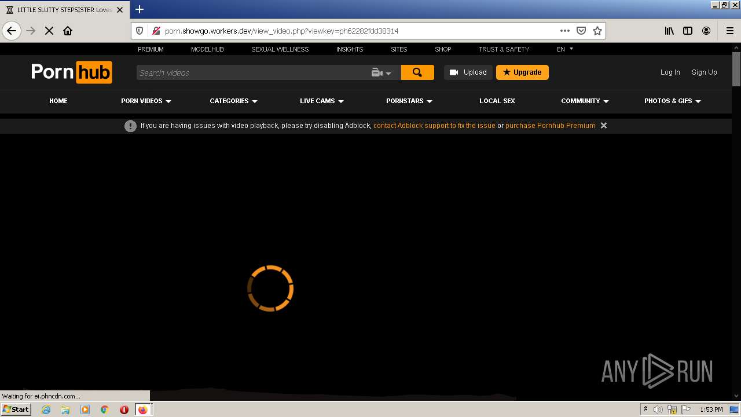
Task: Expand the PORNSTARS menu
Action: coord(409,101)
